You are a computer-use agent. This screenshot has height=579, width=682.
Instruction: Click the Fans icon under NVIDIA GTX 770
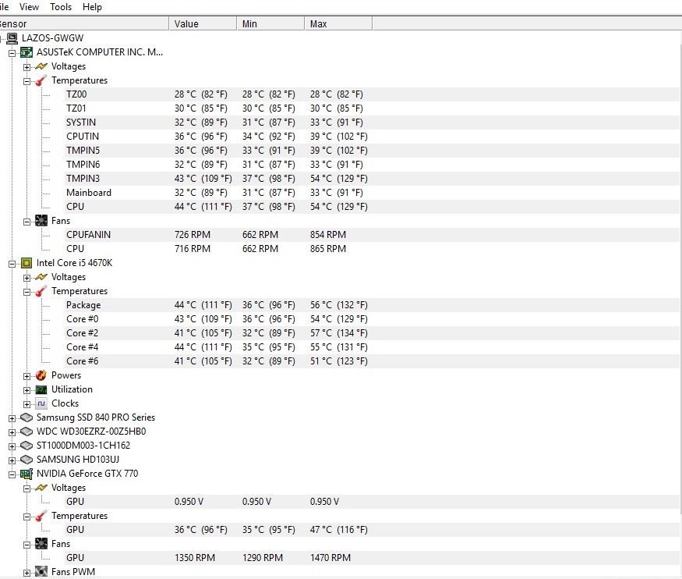[41, 544]
